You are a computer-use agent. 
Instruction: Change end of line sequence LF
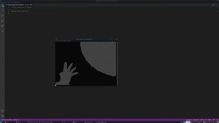click(x=205, y=120)
